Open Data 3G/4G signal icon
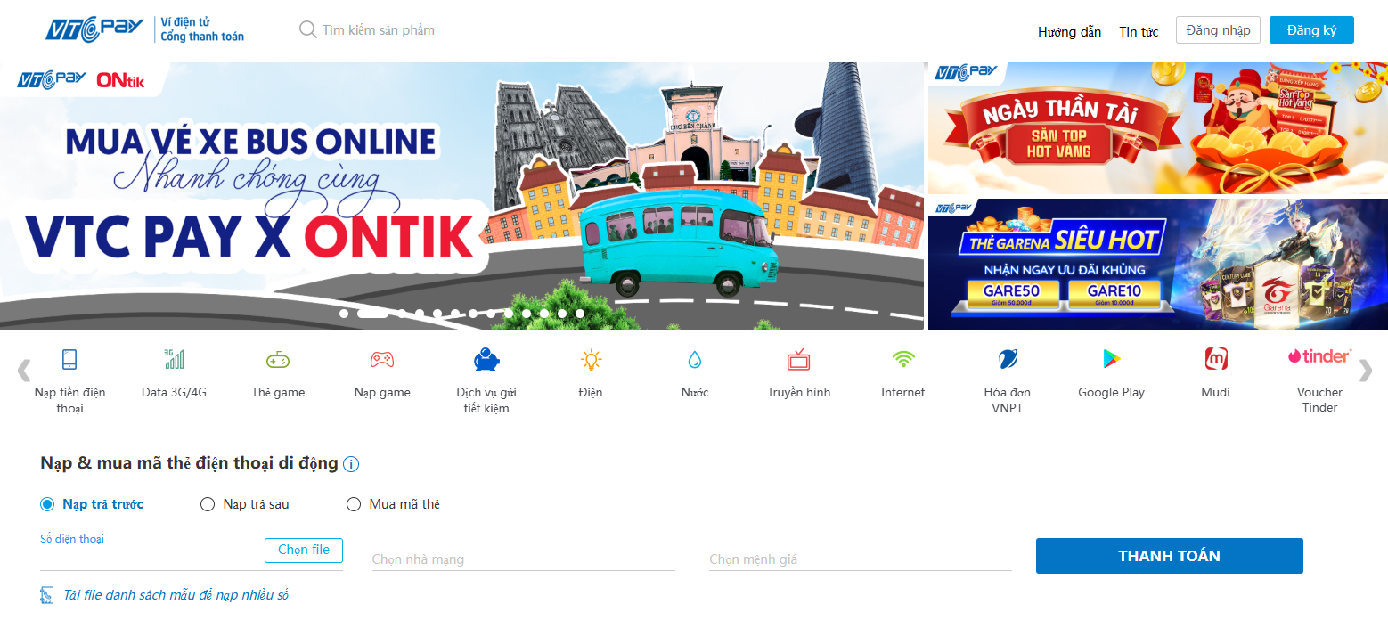 point(174,360)
